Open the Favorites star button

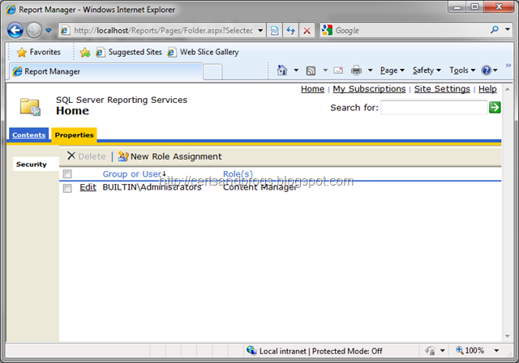pos(39,52)
